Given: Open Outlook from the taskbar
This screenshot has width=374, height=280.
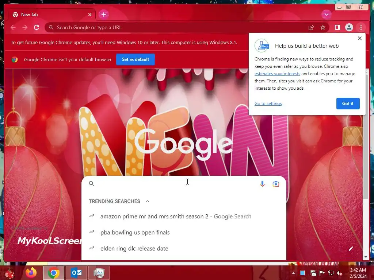Looking at the screenshot, I should click(x=76, y=273).
